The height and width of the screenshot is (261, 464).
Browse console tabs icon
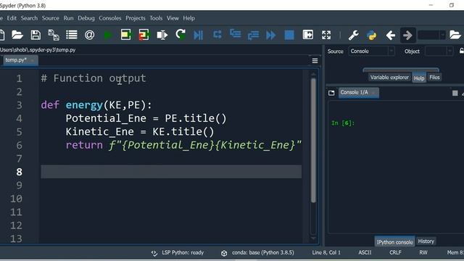click(x=331, y=93)
